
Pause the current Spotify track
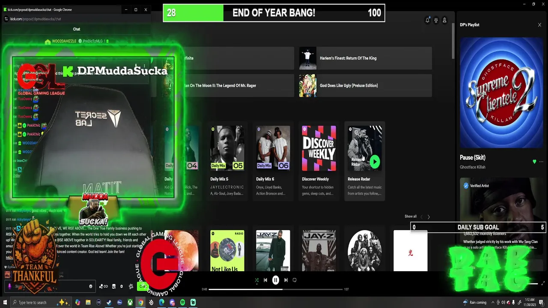pyautogui.click(x=276, y=280)
